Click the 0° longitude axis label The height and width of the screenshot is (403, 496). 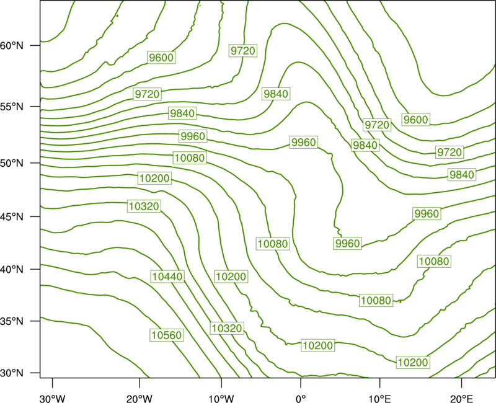(301, 399)
